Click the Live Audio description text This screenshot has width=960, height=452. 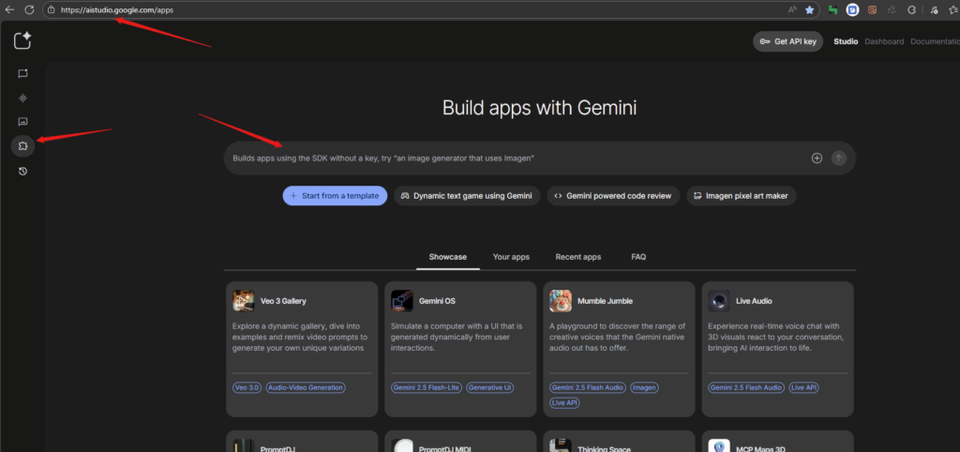point(776,337)
